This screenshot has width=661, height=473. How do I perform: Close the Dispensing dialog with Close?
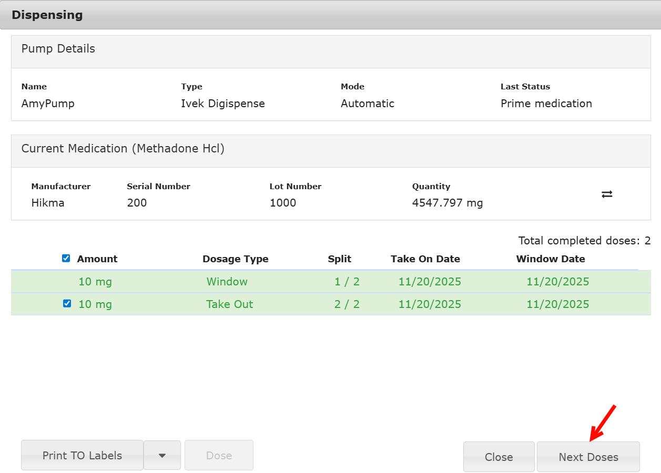pos(499,457)
